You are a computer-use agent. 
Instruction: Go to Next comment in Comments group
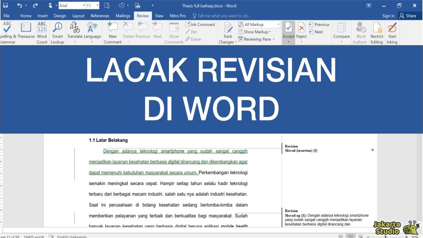click(x=157, y=30)
